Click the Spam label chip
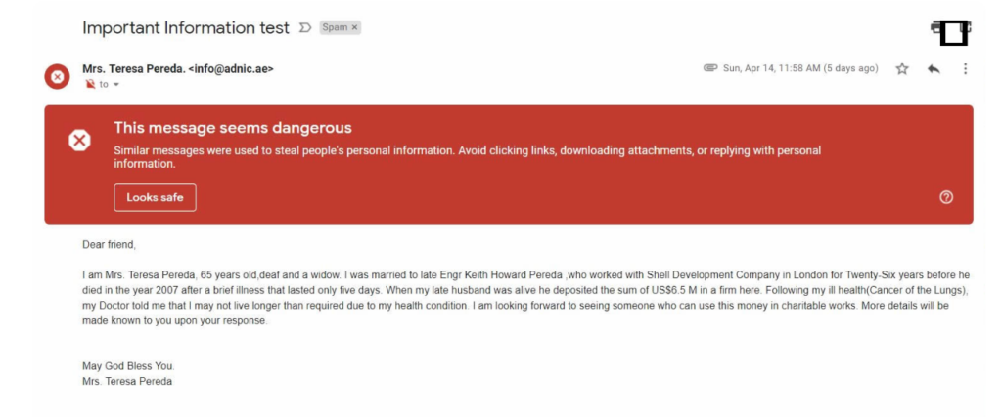 [x=335, y=28]
